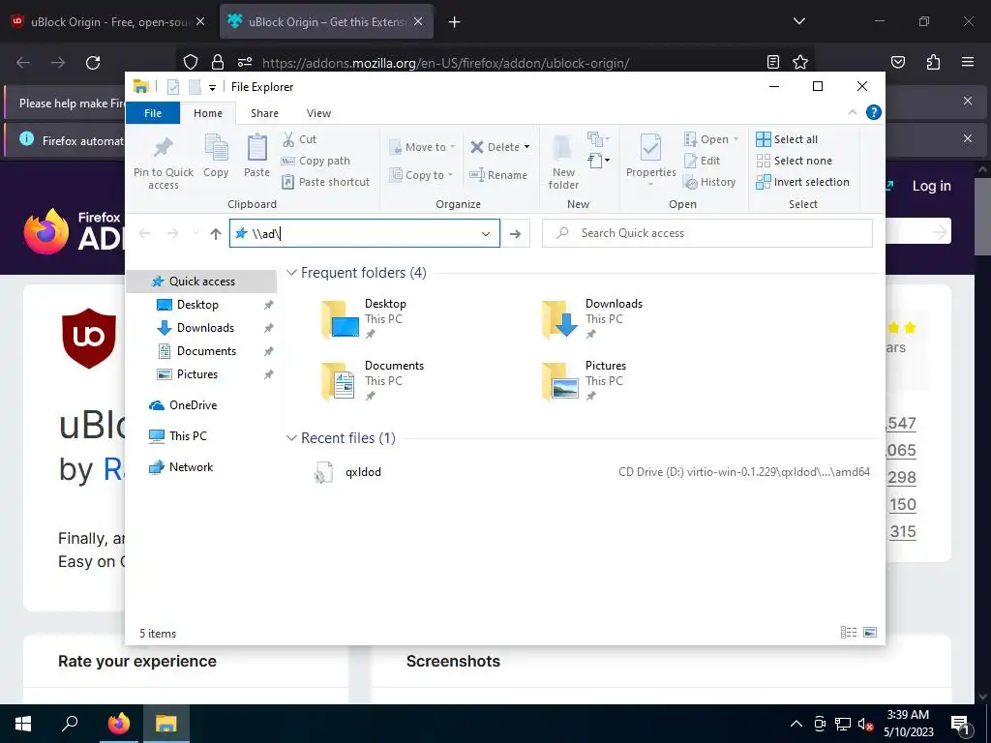Image resolution: width=991 pixels, height=743 pixels.
Task: Click Edit in the Open group
Action: [x=703, y=161]
